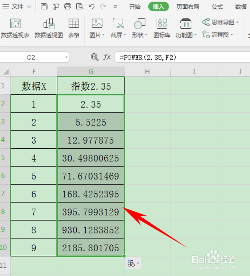Switch to the 页面布局 tab

click(188, 7)
